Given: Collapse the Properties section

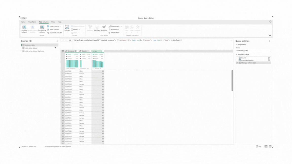Looking at the screenshot, I should pyautogui.click(x=236, y=45).
